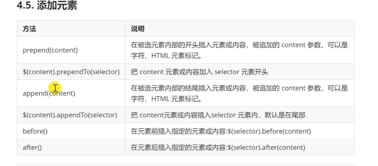Screen dimensions: 378x166
Task: Click the 说明 column header
Action: point(138,29)
